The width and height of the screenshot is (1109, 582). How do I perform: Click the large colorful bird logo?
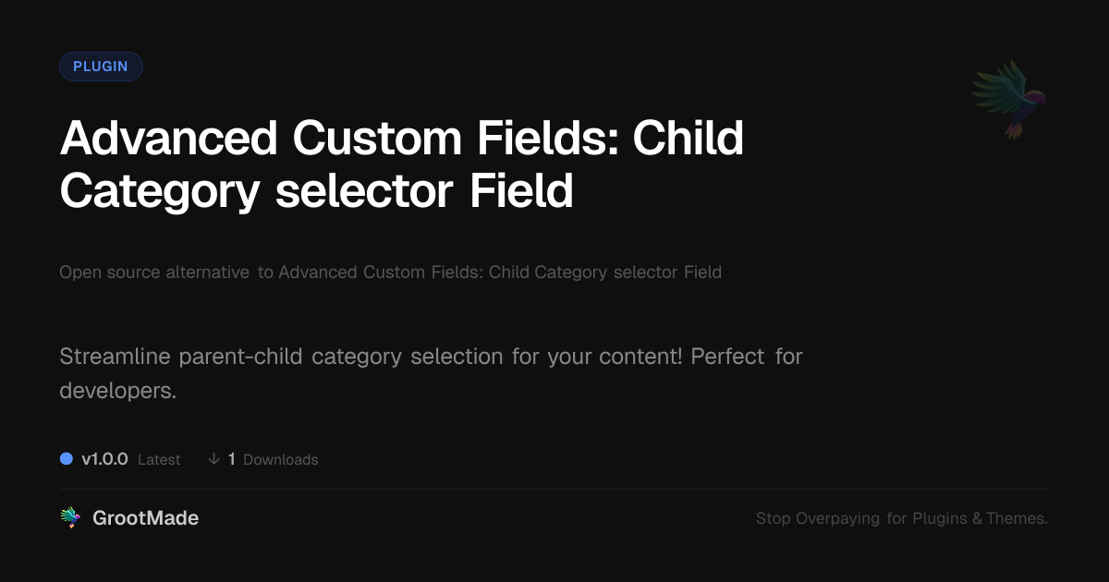1009,98
